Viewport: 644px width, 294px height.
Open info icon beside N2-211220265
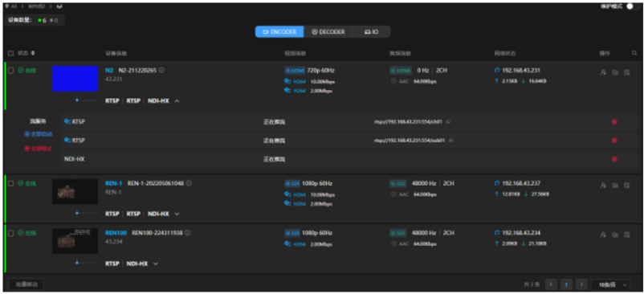162,70
